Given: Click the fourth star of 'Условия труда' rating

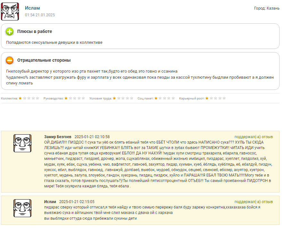Looking at the screenshot, I should click(127, 98).
